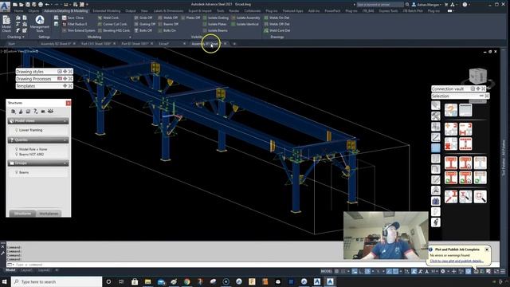The width and height of the screenshot is (510, 287).
Task: Close the Connection vault palette
Action: (484, 88)
